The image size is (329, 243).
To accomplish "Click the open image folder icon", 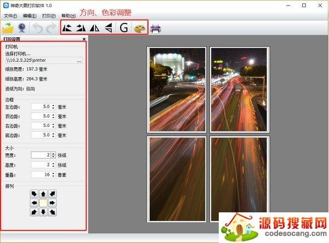I will (9, 28).
